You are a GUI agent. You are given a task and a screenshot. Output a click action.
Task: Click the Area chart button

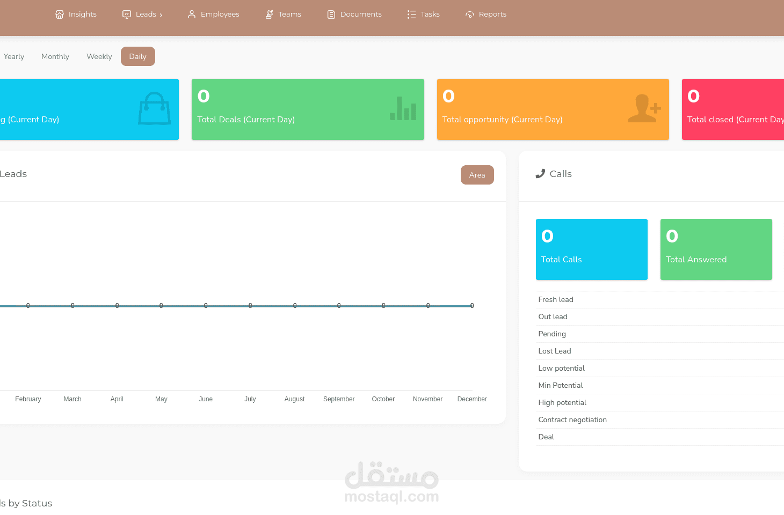[477, 175]
